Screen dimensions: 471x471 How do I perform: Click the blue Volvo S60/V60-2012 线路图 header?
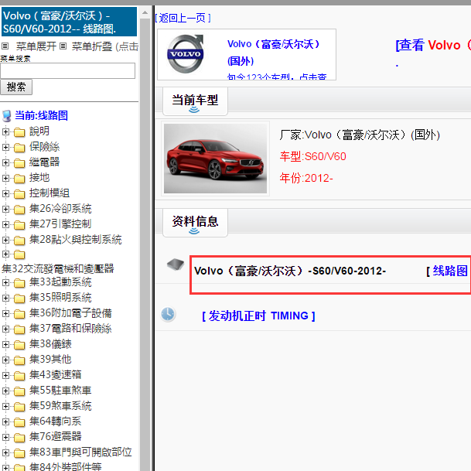click(69, 22)
